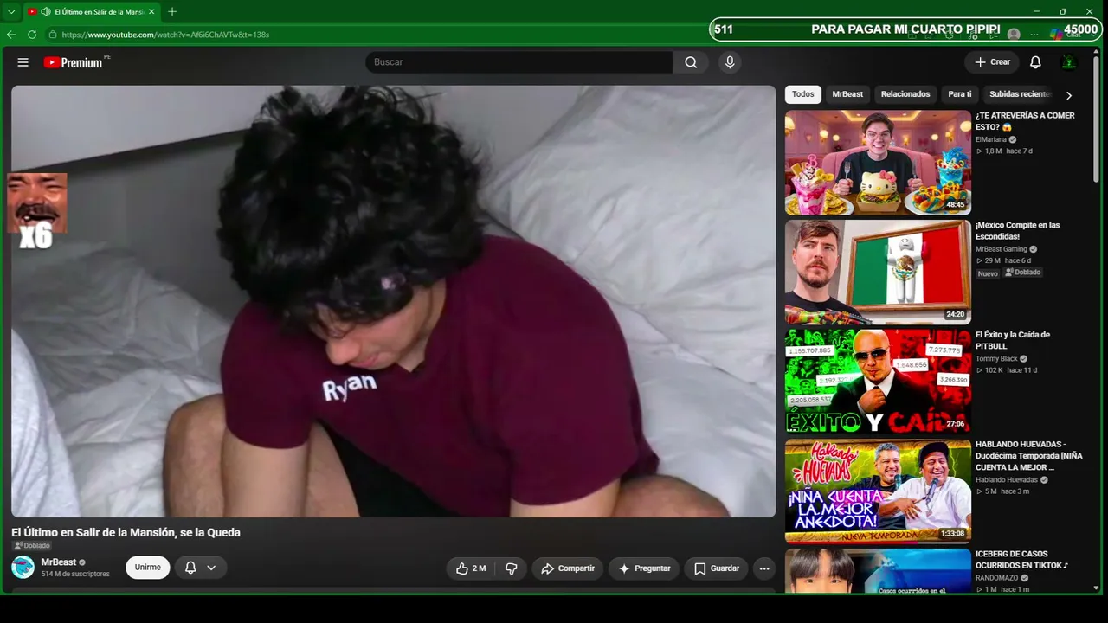Image resolution: width=1108 pixels, height=623 pixels.
Task: Open a new browser tab
Action: [x=172, y=11]
